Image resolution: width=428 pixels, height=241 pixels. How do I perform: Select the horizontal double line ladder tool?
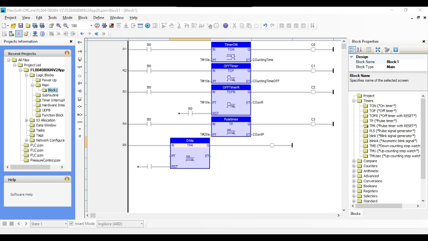pos(80,122)
